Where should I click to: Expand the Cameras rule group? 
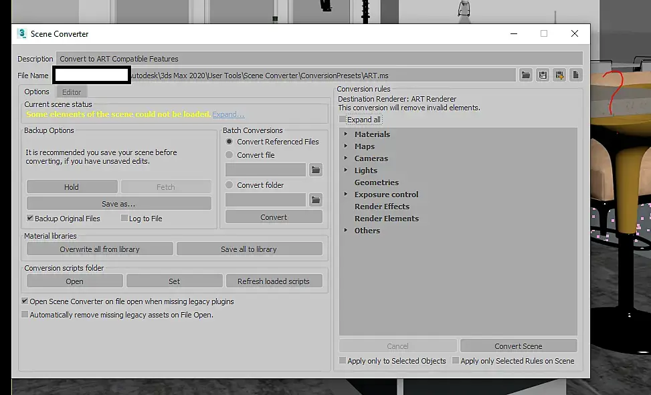(345, 158)
